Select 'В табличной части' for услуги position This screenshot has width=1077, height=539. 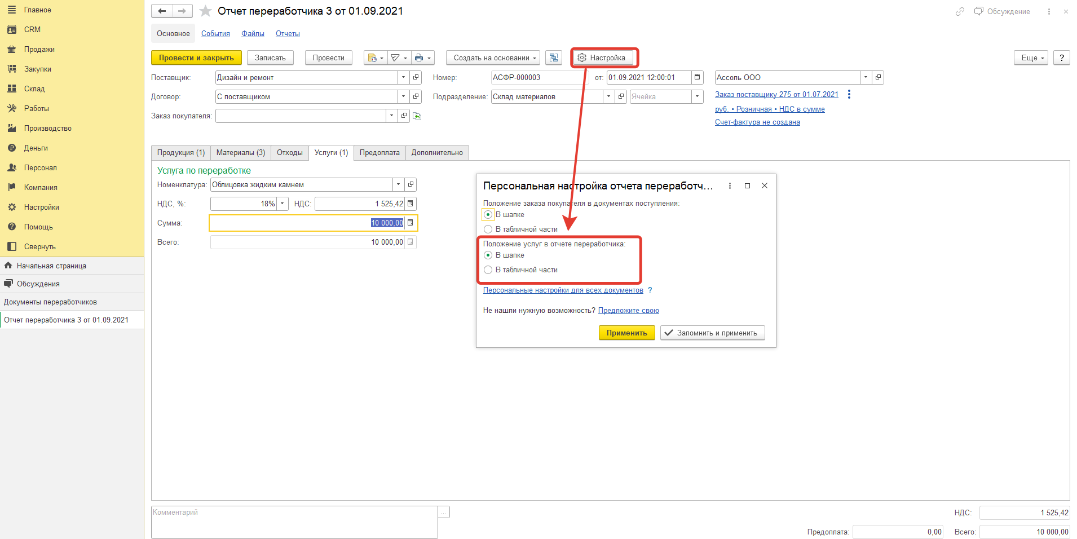488,269
